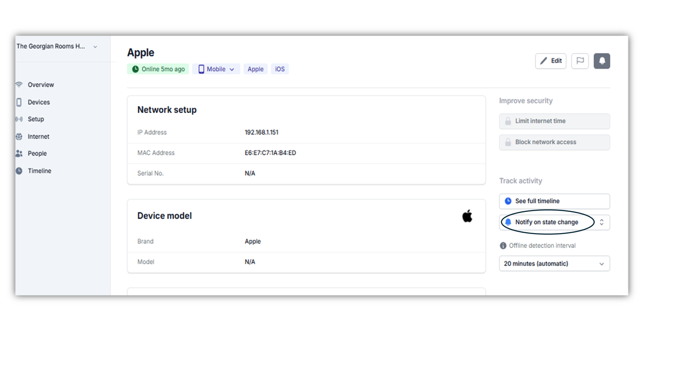This screenshot has width=693, height=390.
Task: Click the lock icon on Block network access
Action: pyautogui.click(x=508, y=142)
